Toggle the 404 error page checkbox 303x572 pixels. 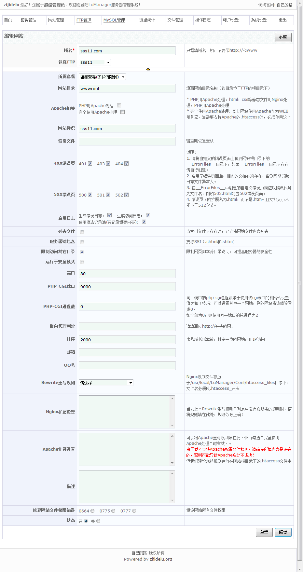coord(127,164)
